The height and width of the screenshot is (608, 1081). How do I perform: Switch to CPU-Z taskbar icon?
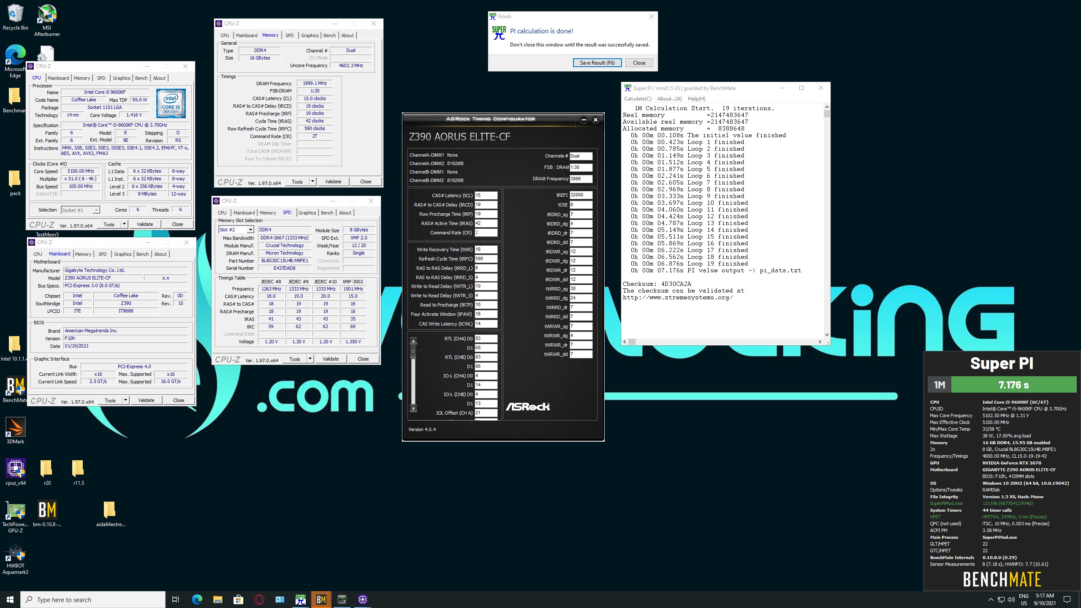363,600
